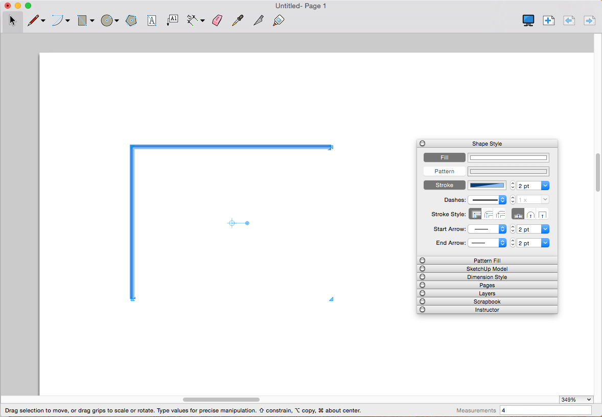Select the Circle tool
This screenshot has height=417, width=602.
107,20
